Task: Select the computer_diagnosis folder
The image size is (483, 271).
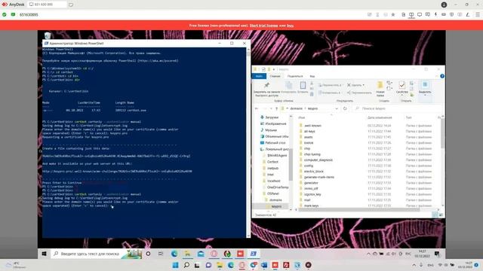Action: pyautogui.click(x=315, y=160)
